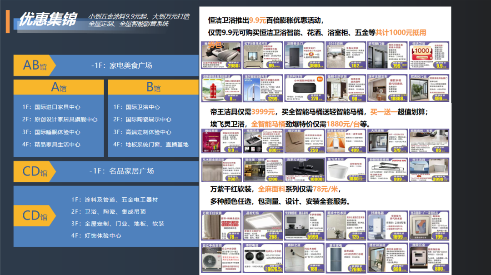This screenshot has height=275, width=491.
Task: Click the -1F: 家电美食广场 banner text
Action: [121, 65]
